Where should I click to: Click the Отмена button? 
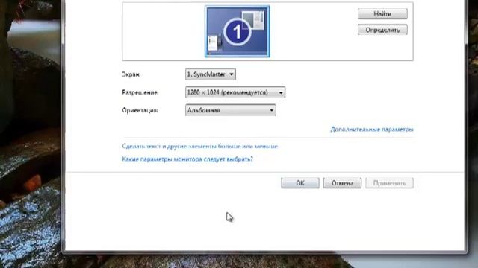coord(342,183)
